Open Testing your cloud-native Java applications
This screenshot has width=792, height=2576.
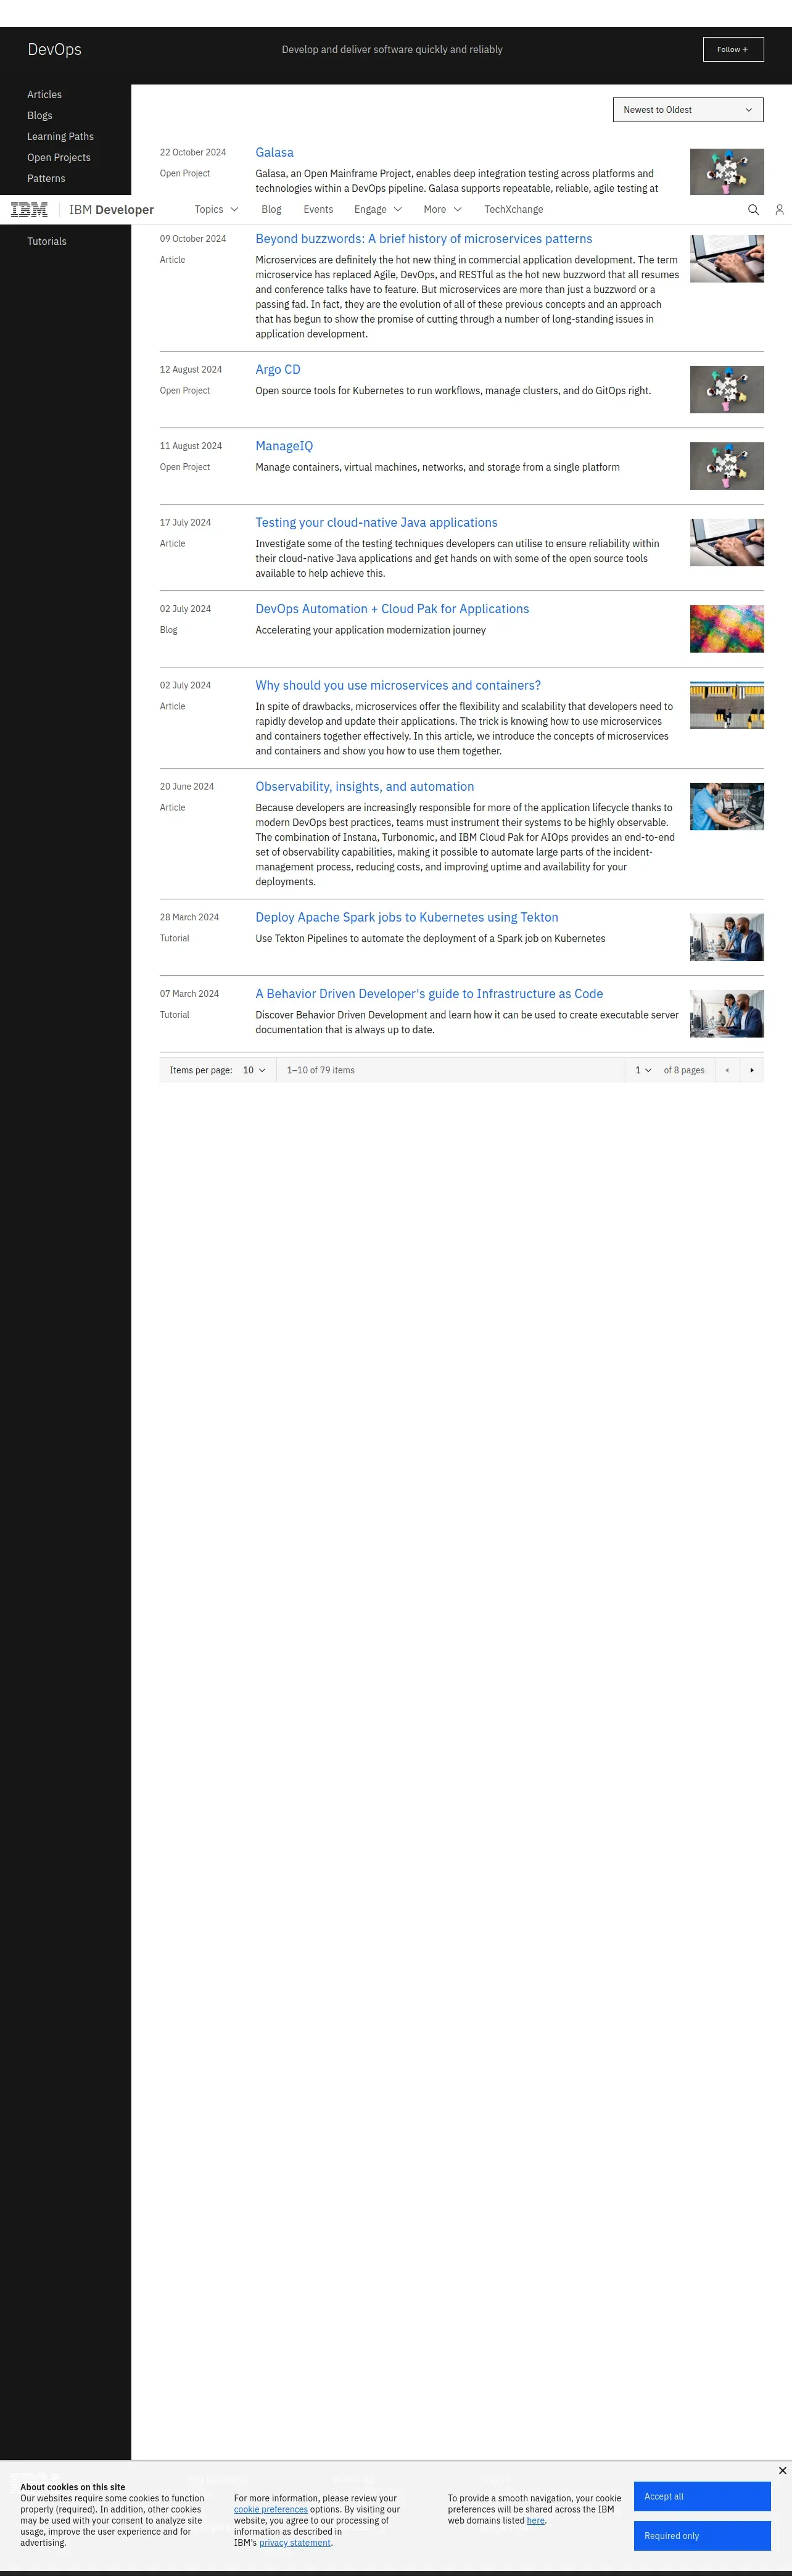click(376, 523)
